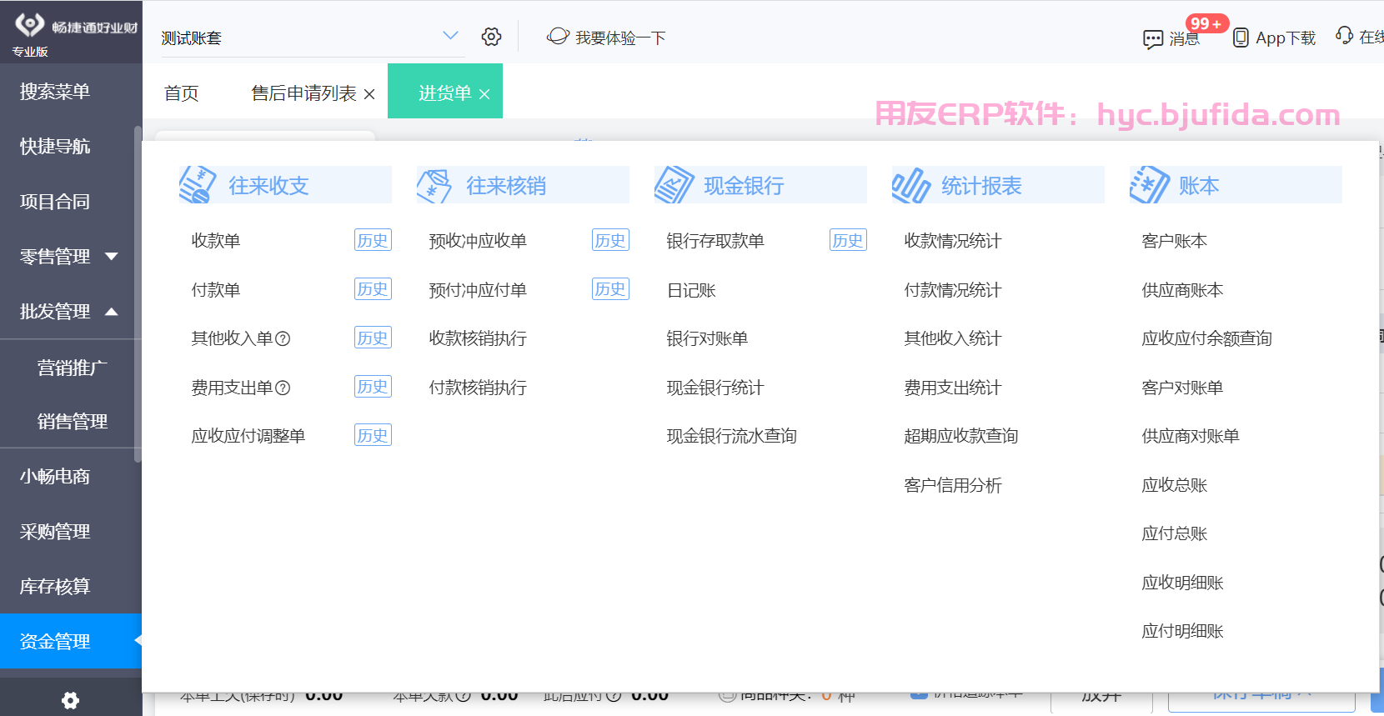
Task: Open the 付款情况统计 report
Action: [953, 290]
